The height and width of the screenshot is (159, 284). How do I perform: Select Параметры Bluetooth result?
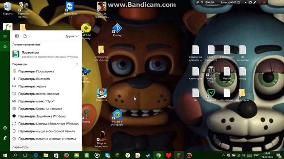(46, 79)
